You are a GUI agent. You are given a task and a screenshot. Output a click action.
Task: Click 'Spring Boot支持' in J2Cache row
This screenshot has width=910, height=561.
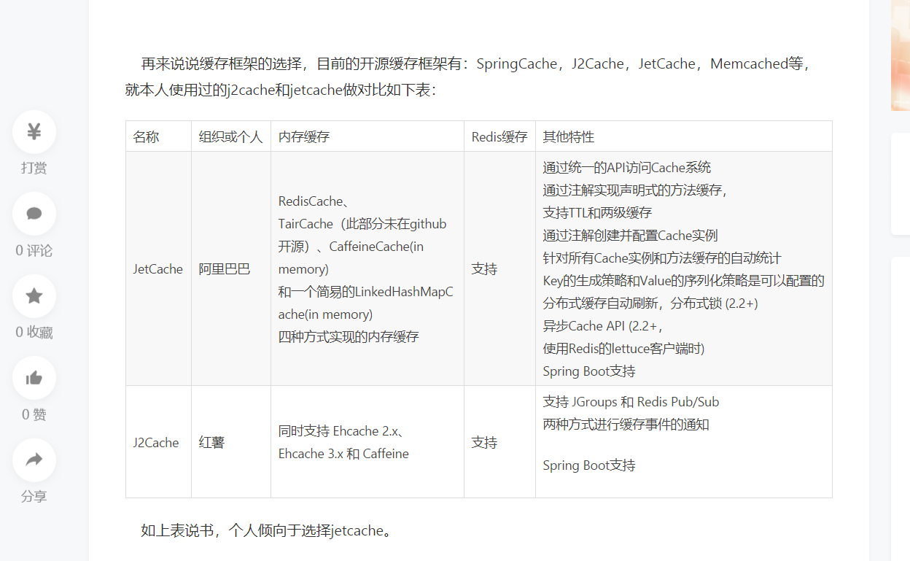(589, 465)
